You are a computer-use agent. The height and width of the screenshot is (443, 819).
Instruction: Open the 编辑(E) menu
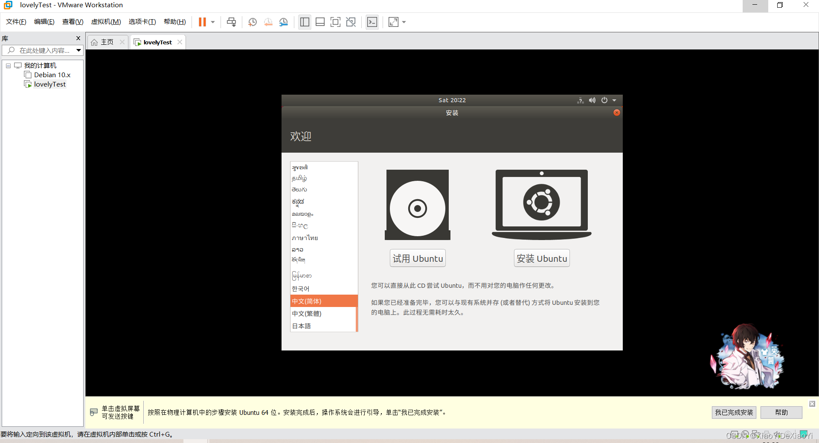pos(44,22)
